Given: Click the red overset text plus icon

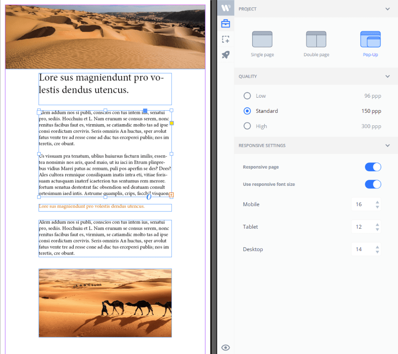Looking at the screenshot, I should [171, 195].
